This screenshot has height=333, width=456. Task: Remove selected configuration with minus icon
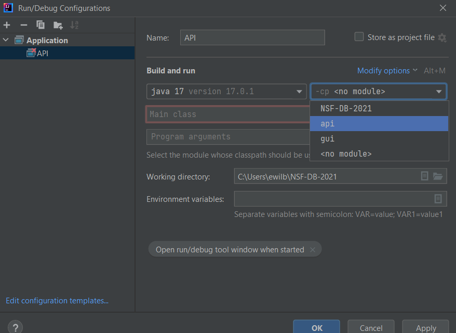pyautogui.click(x=24, y=25)
